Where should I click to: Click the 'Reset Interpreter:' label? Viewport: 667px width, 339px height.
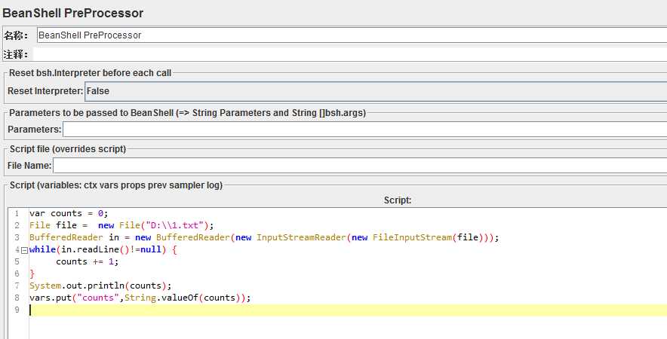[x=45, y=91]
